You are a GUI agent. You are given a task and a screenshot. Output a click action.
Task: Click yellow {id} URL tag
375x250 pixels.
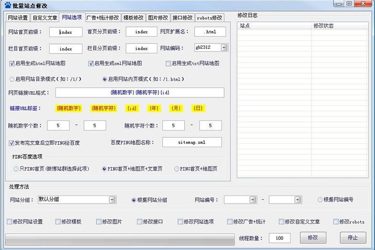click(132, 109)
